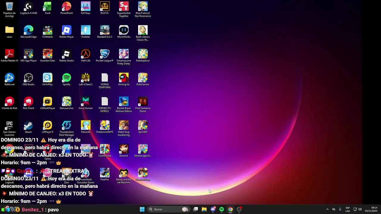Show hidden system tray icons
Image resolution: width=381 pixels, height=214 pixels.
point(327,209)
